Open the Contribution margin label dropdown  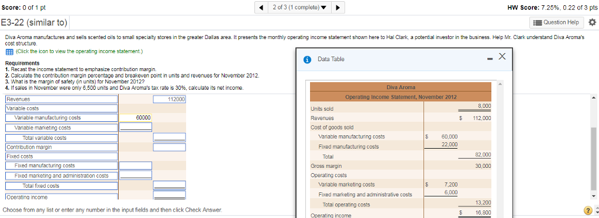coord(61,147)
